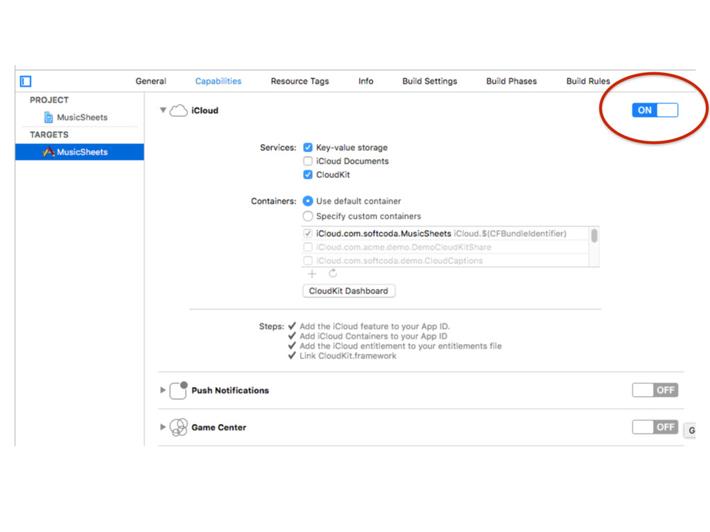Click step 'Add the iCloud entitlement to your entitlements file'
Screen dimensions: 710x532
tap(401, 346)
